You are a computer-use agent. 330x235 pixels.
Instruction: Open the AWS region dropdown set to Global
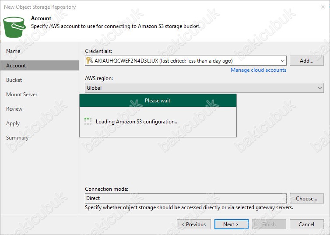click(319, 88)
